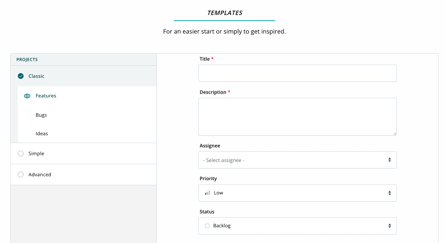Click the eye icon beside Features
Screen dimensions: 445x243
coord(27,96)
